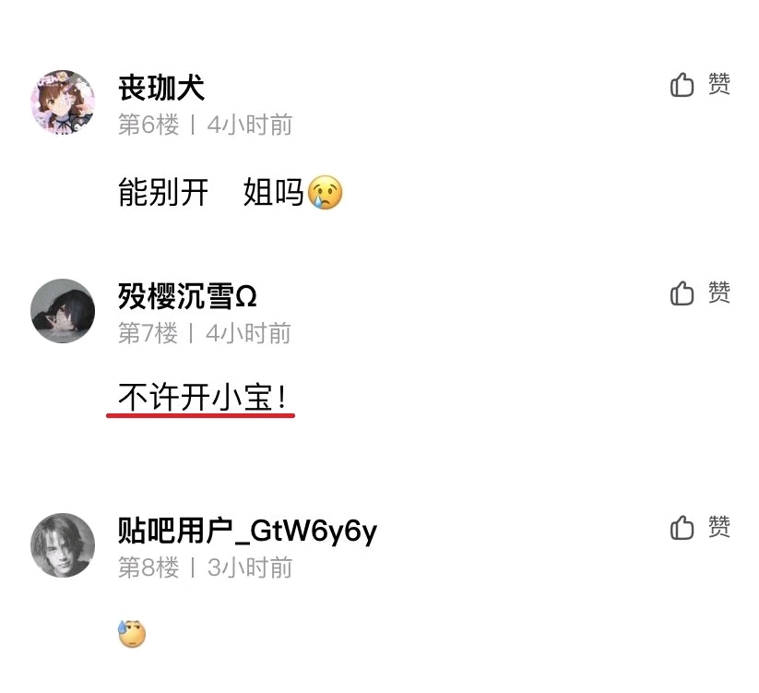Click the 第7楼 floor label
The width and height of the screenshot is (759, 693).
[148, 333]
